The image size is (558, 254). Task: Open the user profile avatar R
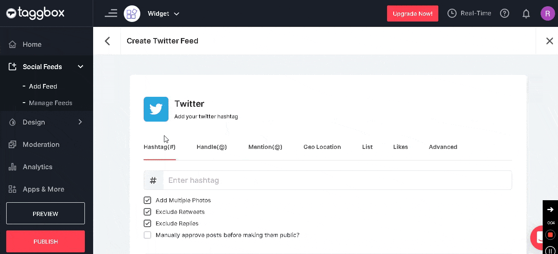pyautogui.click(x=548, y=13)
